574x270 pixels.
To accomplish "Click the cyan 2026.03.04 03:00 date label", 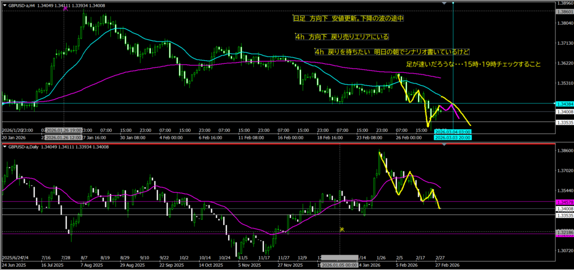I will point(452,132).
